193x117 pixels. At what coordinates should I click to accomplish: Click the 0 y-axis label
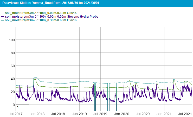tap(14, 105)
